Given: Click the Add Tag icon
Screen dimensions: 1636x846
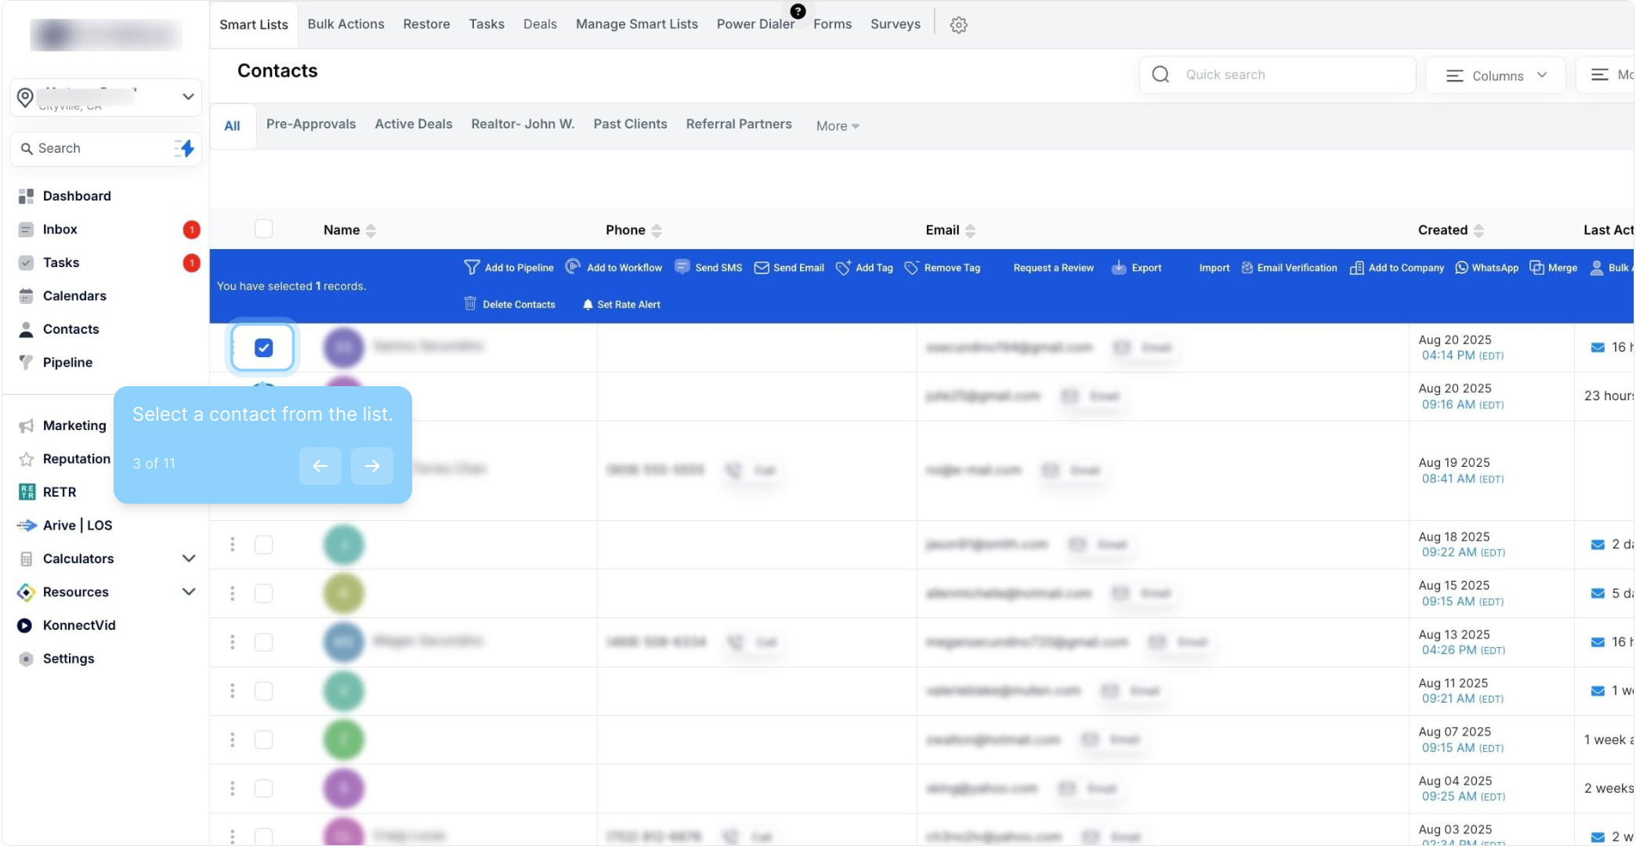Looking at the screenshot, I should 843,267.
